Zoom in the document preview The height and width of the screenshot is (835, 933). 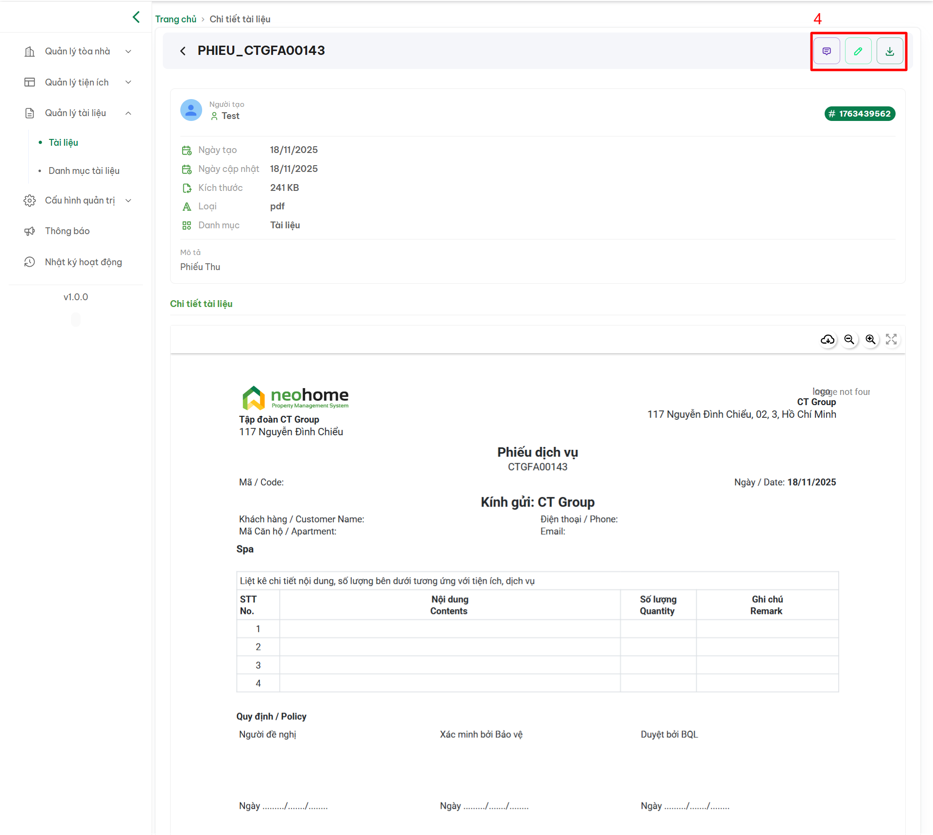coord(870,340)
